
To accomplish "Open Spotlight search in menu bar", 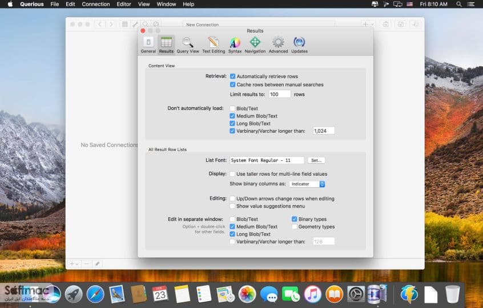I will [x=459, y=5].
